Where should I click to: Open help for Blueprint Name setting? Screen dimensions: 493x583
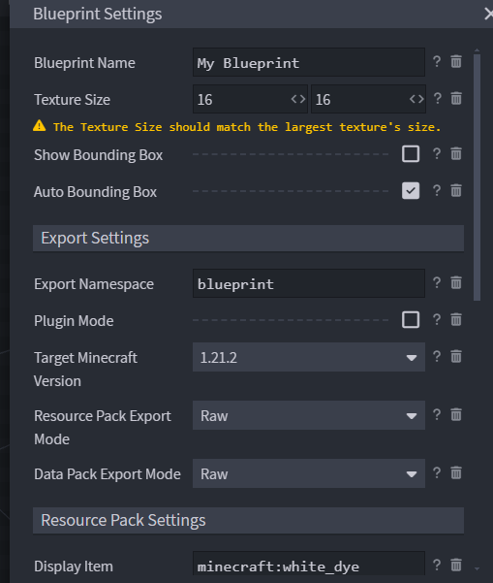(437, 61)
